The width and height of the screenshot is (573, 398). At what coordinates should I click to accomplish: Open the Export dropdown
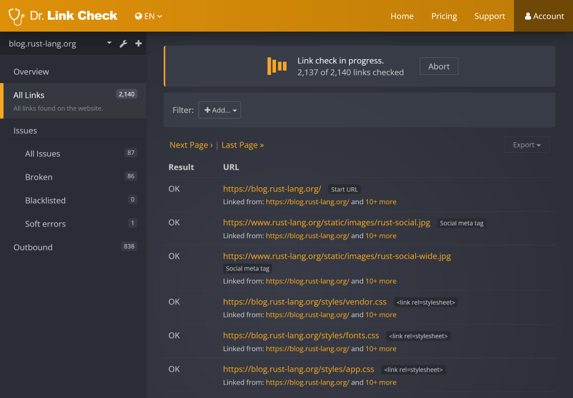pos(527,145)
